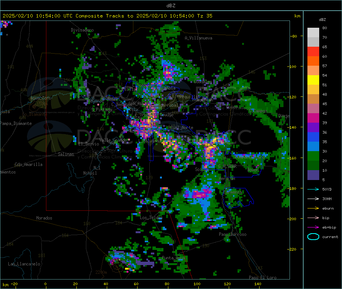Click the 'current' legend text

(330, 237)
